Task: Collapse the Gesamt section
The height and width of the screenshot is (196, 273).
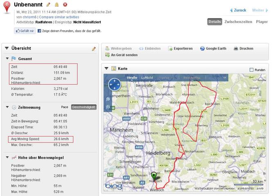Action: click(x=7, y=59)
